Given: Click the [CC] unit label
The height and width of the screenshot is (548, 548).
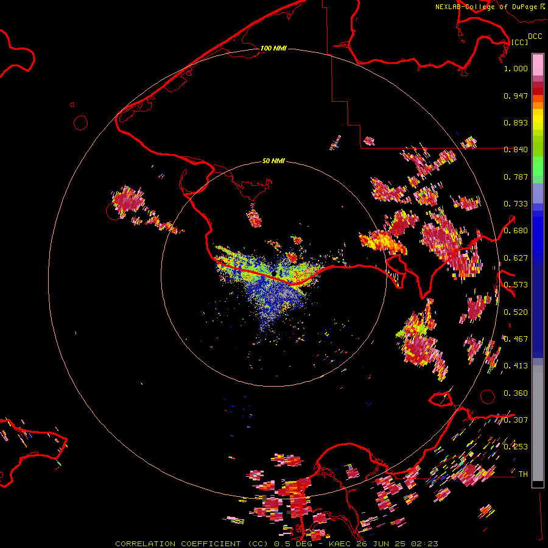Looking at the screenshot, I should [519, 42].
